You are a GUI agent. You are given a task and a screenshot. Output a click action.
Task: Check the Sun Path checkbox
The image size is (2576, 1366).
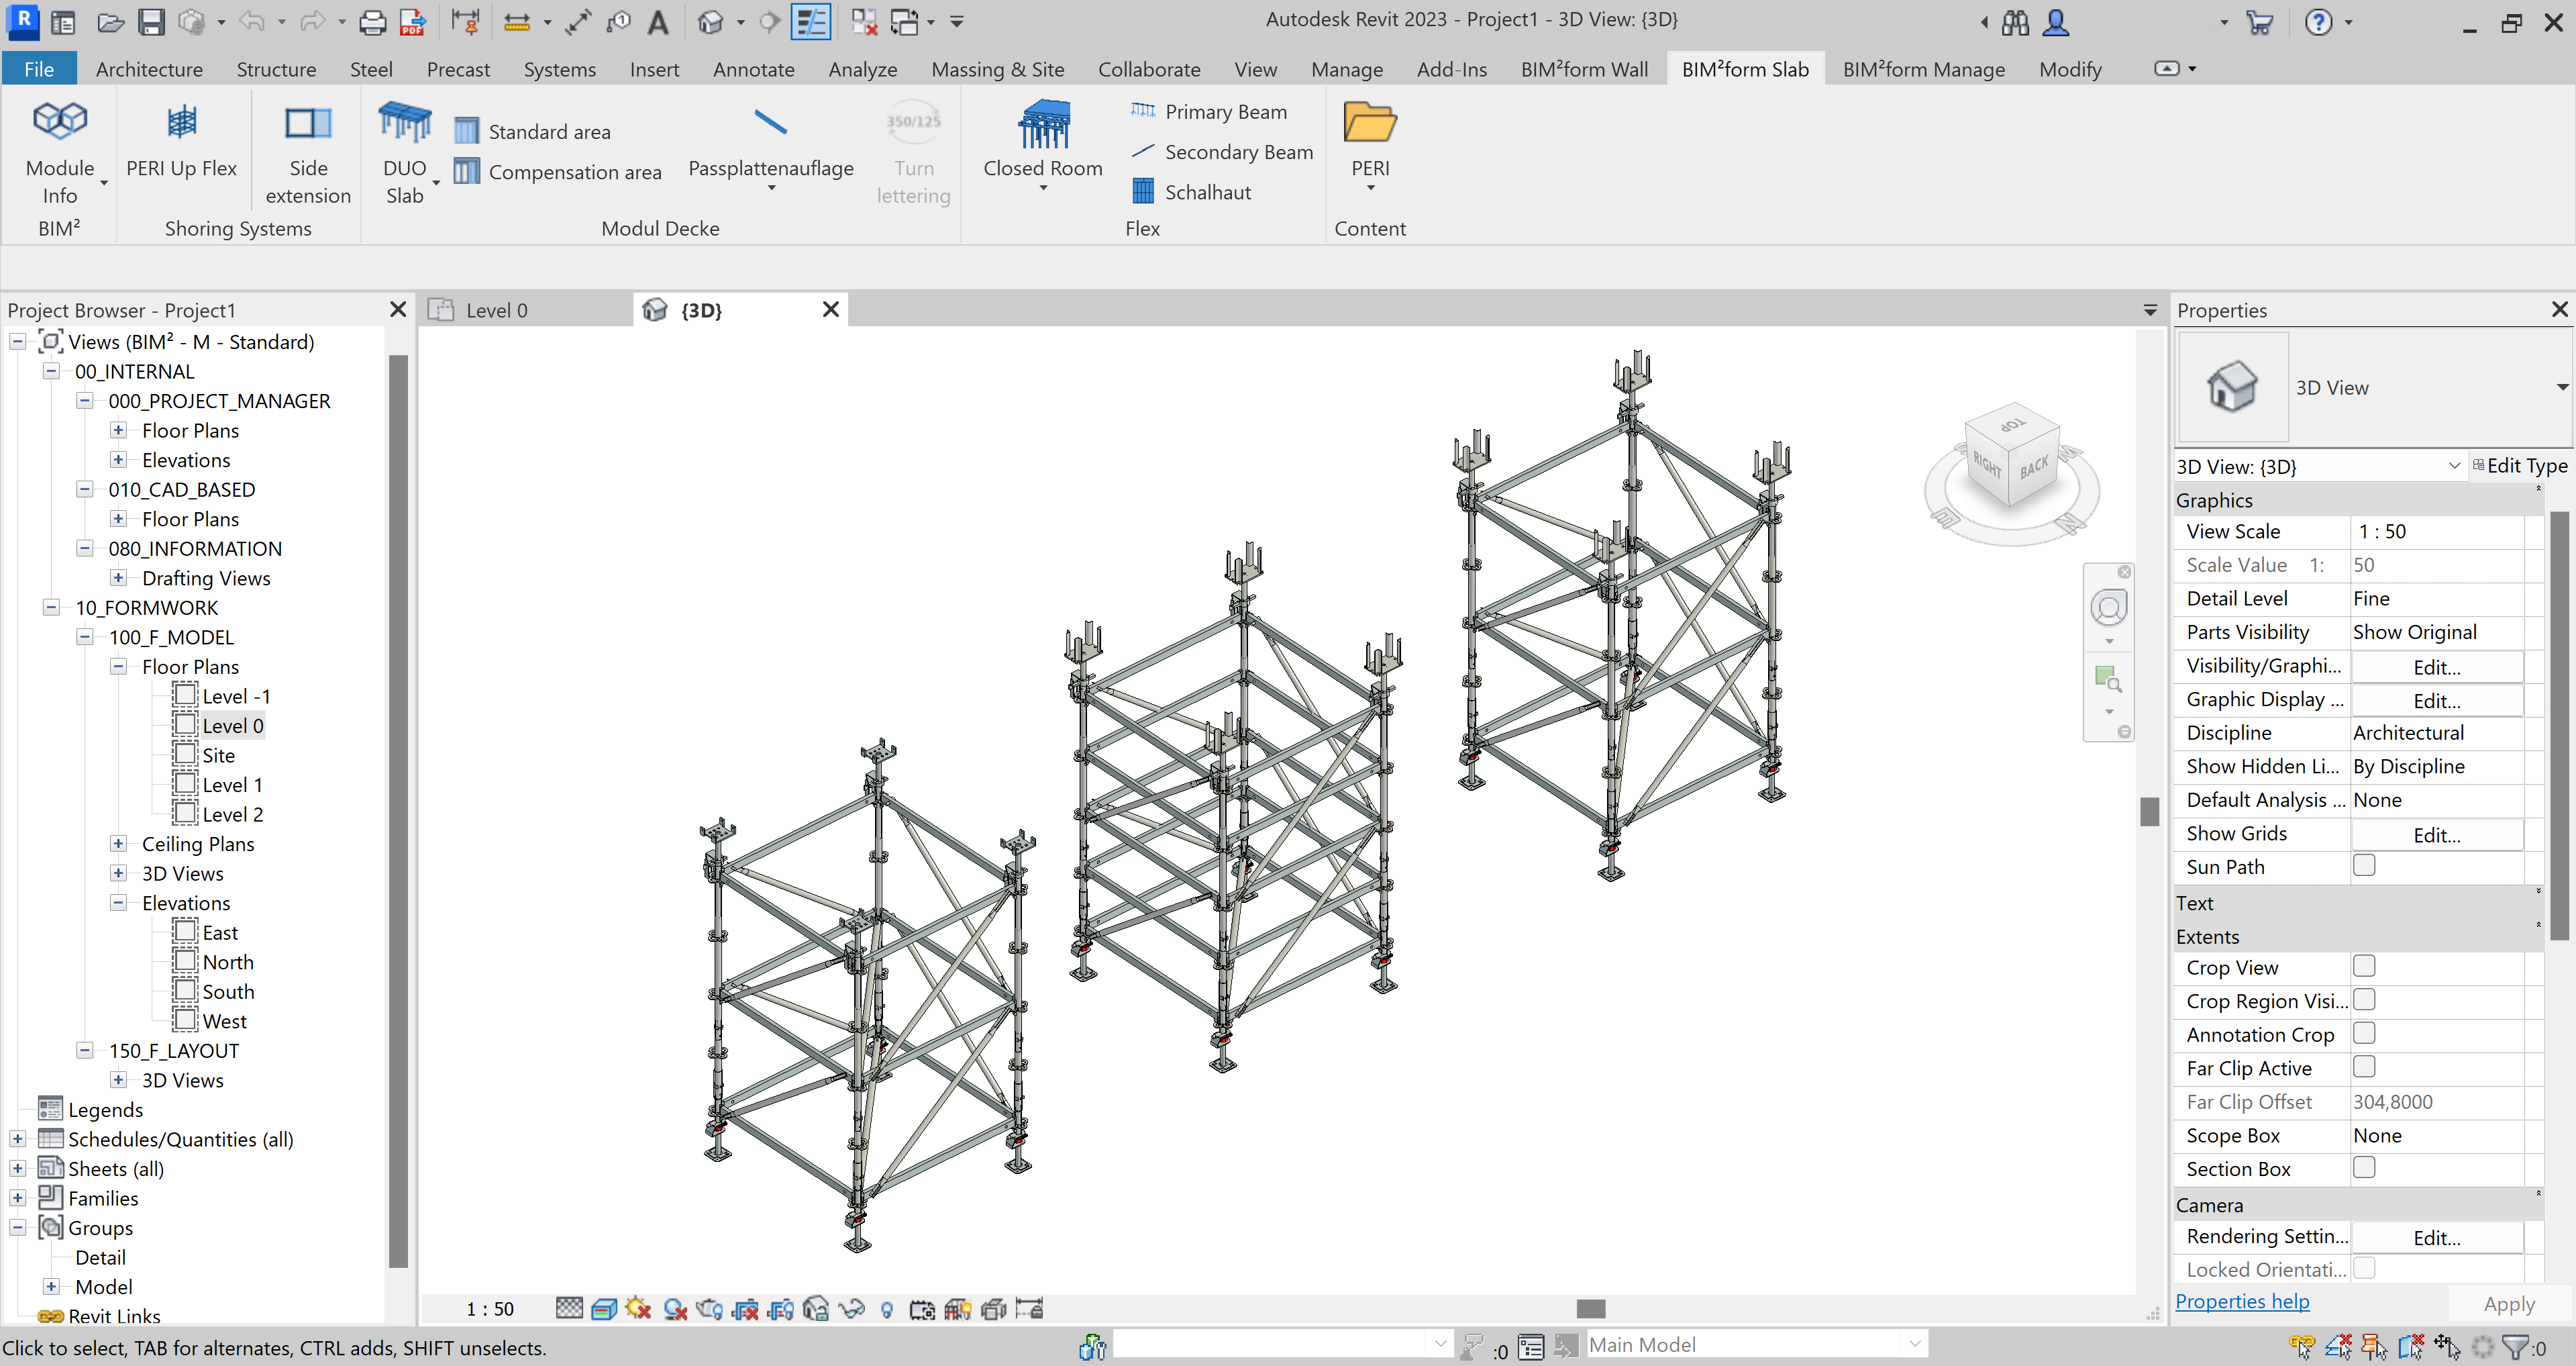pos(2365,866)
